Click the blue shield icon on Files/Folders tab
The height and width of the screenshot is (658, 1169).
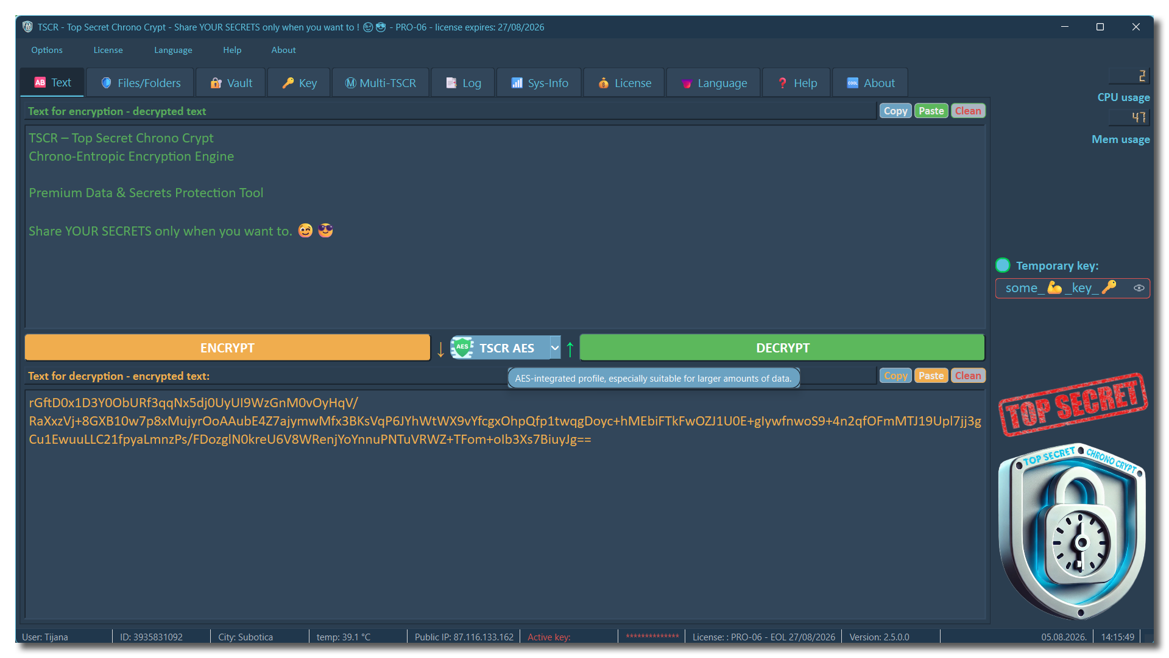106,83
